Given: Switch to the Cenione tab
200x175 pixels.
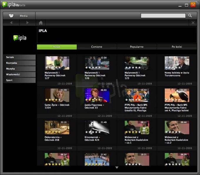Looking at the screenshot, I should click(x=97, y=47).
